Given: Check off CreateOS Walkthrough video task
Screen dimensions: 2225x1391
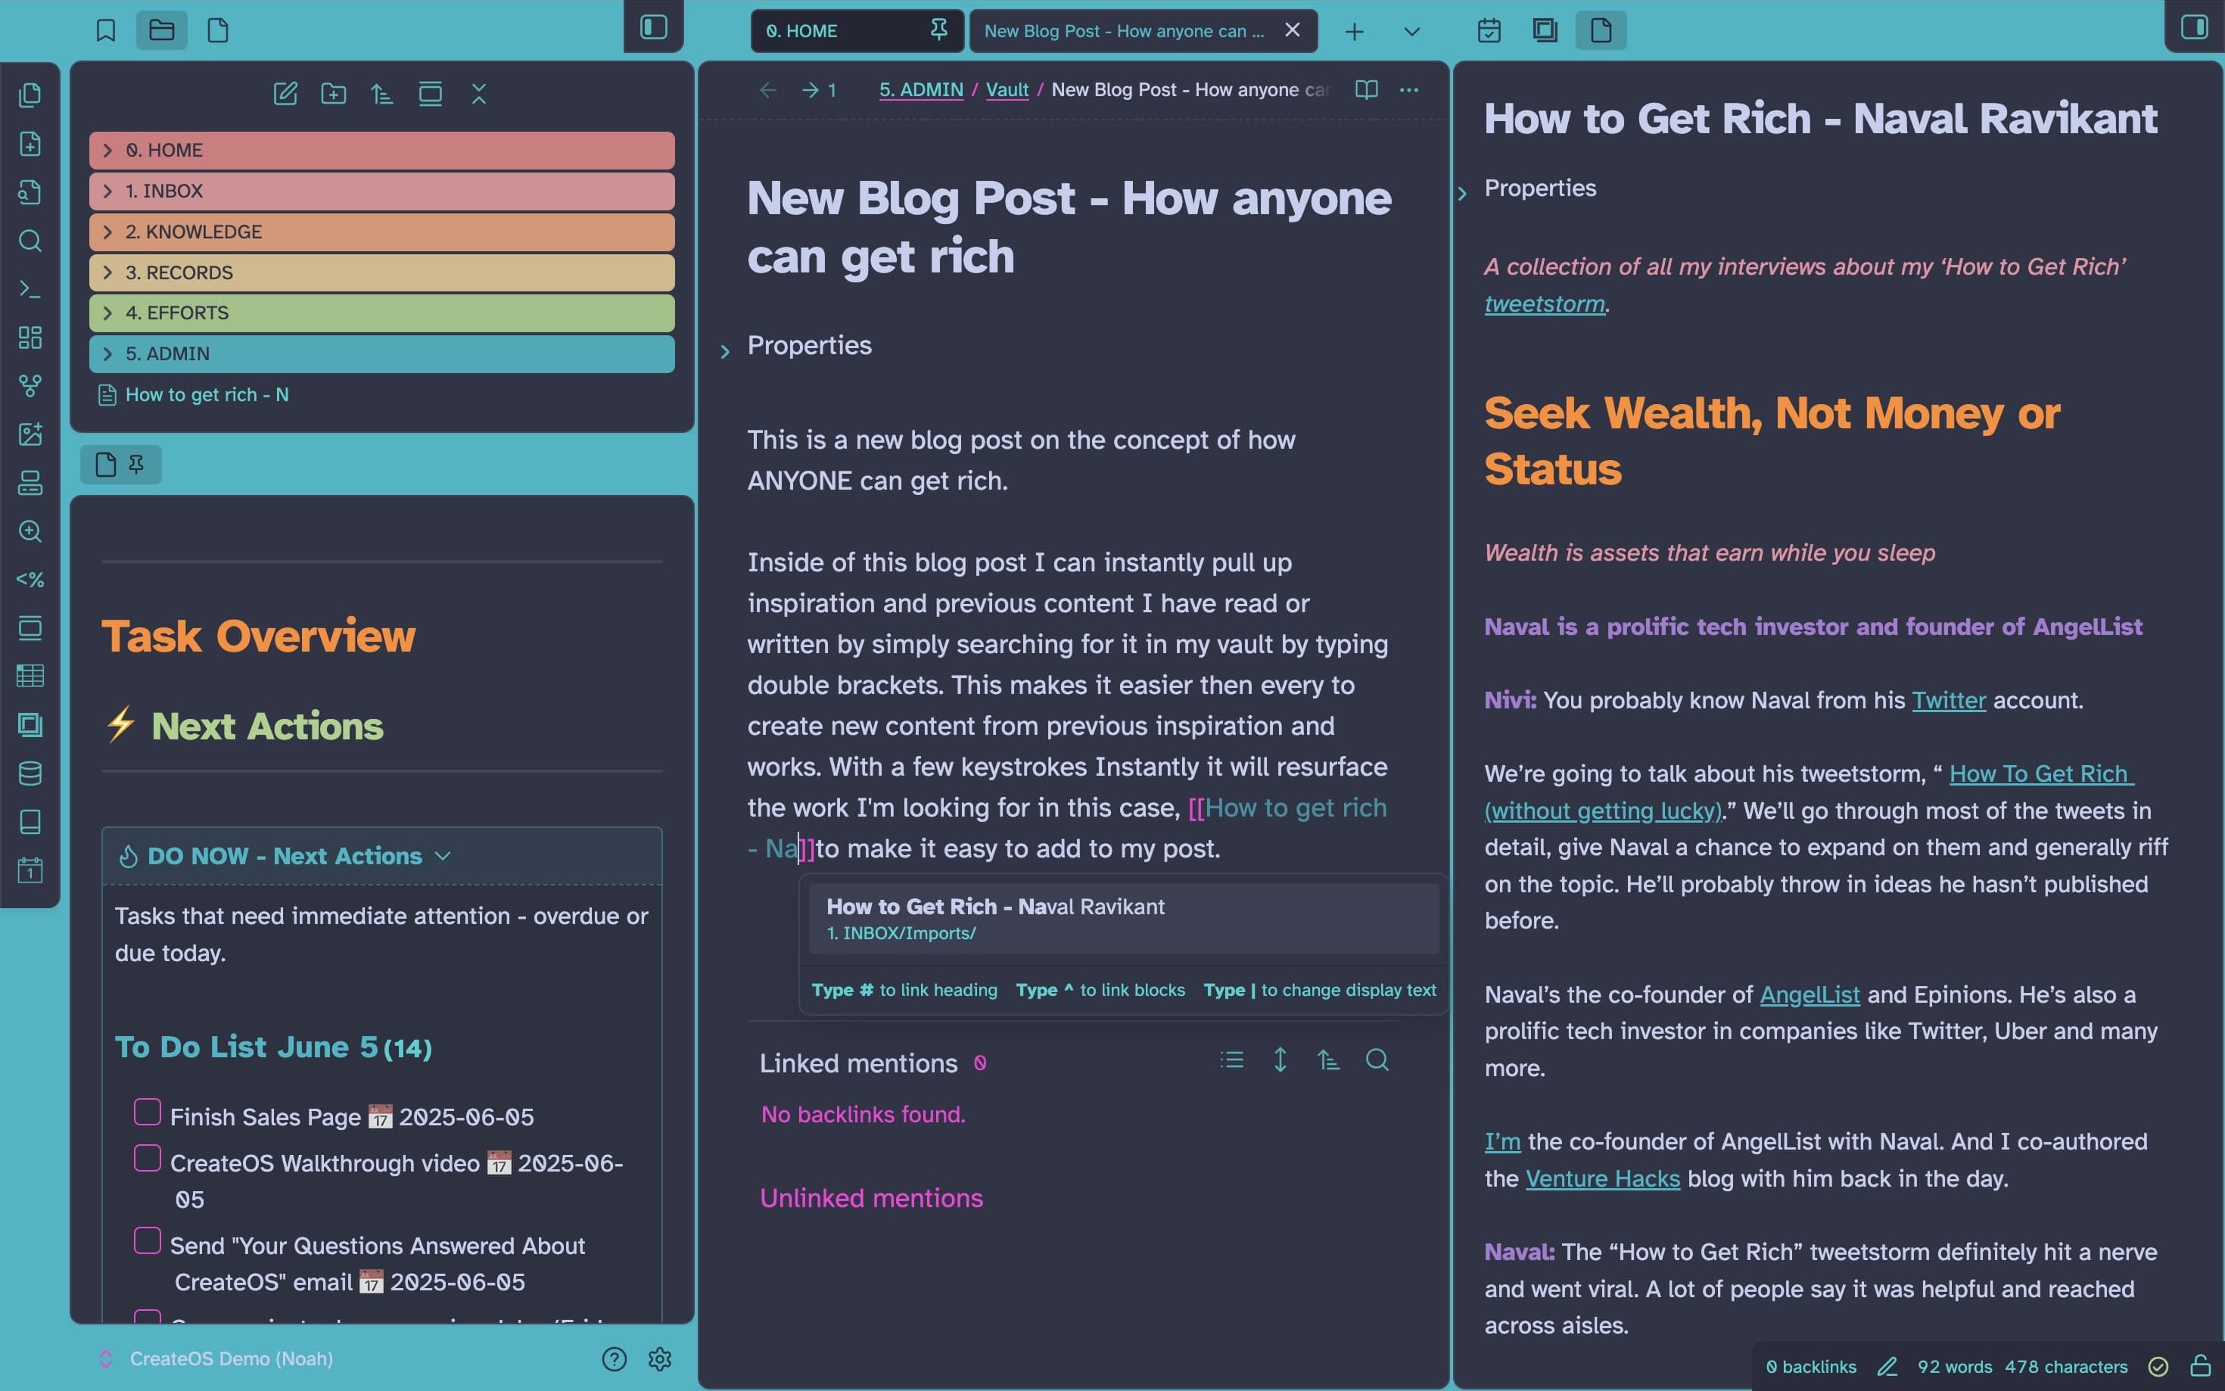Looking at the screenshot, I should pos(147,1157).
